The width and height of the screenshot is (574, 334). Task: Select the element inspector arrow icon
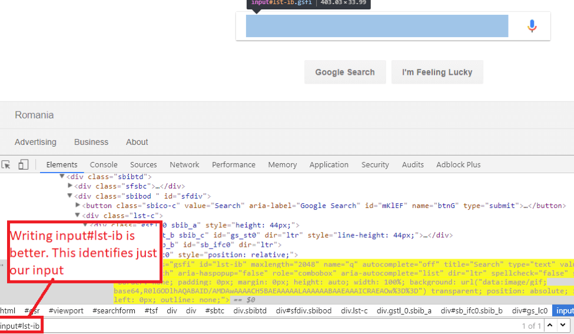(6, 165)
